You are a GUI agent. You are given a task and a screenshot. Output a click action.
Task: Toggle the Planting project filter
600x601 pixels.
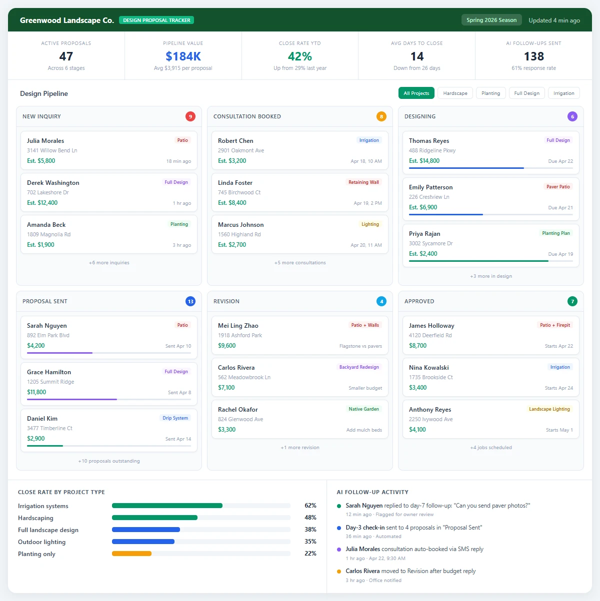pyautogui.click(x=490, y=93)
